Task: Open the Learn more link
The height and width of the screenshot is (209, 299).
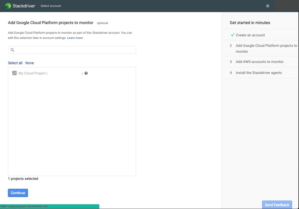Action: pyautogui.click(x=75, y=38)
